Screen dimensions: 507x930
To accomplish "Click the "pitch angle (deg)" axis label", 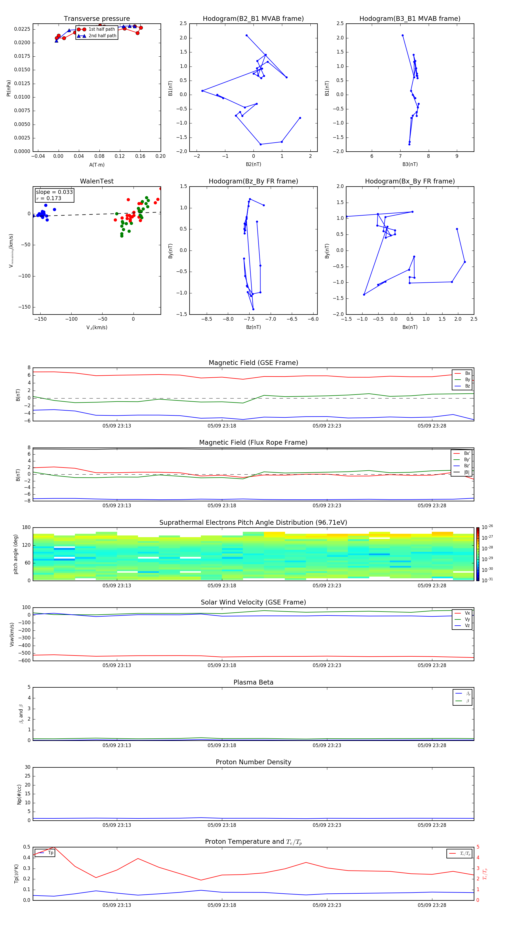I will point(15,554).
